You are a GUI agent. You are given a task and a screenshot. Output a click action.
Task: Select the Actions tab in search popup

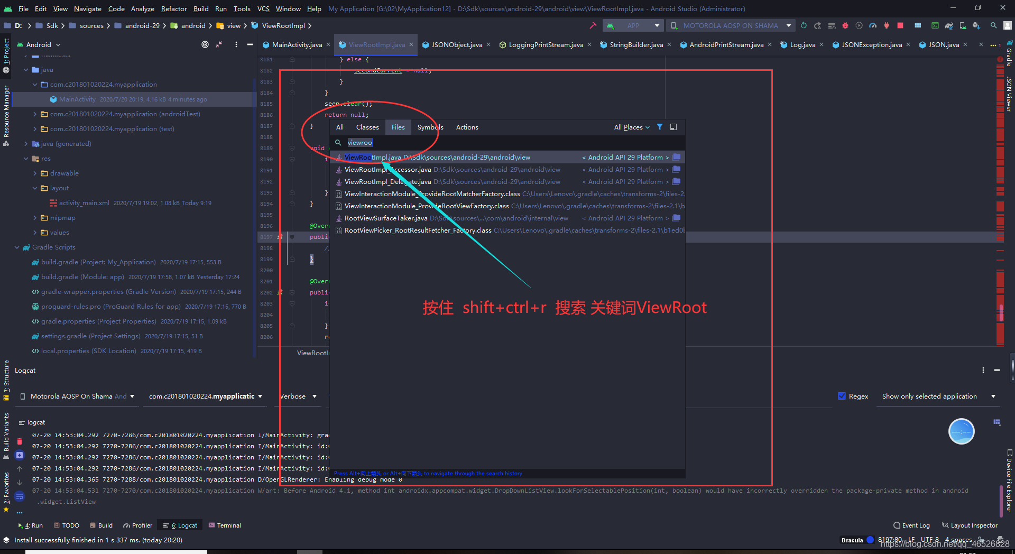(467, 127)
